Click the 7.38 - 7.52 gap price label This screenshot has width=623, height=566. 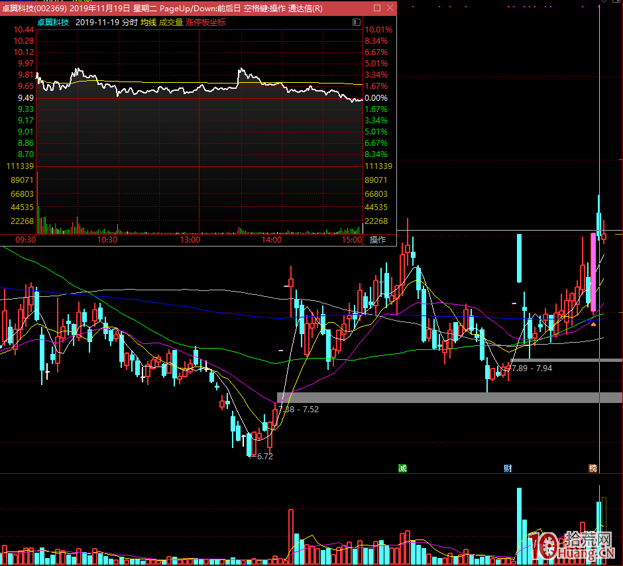(300, 410)
